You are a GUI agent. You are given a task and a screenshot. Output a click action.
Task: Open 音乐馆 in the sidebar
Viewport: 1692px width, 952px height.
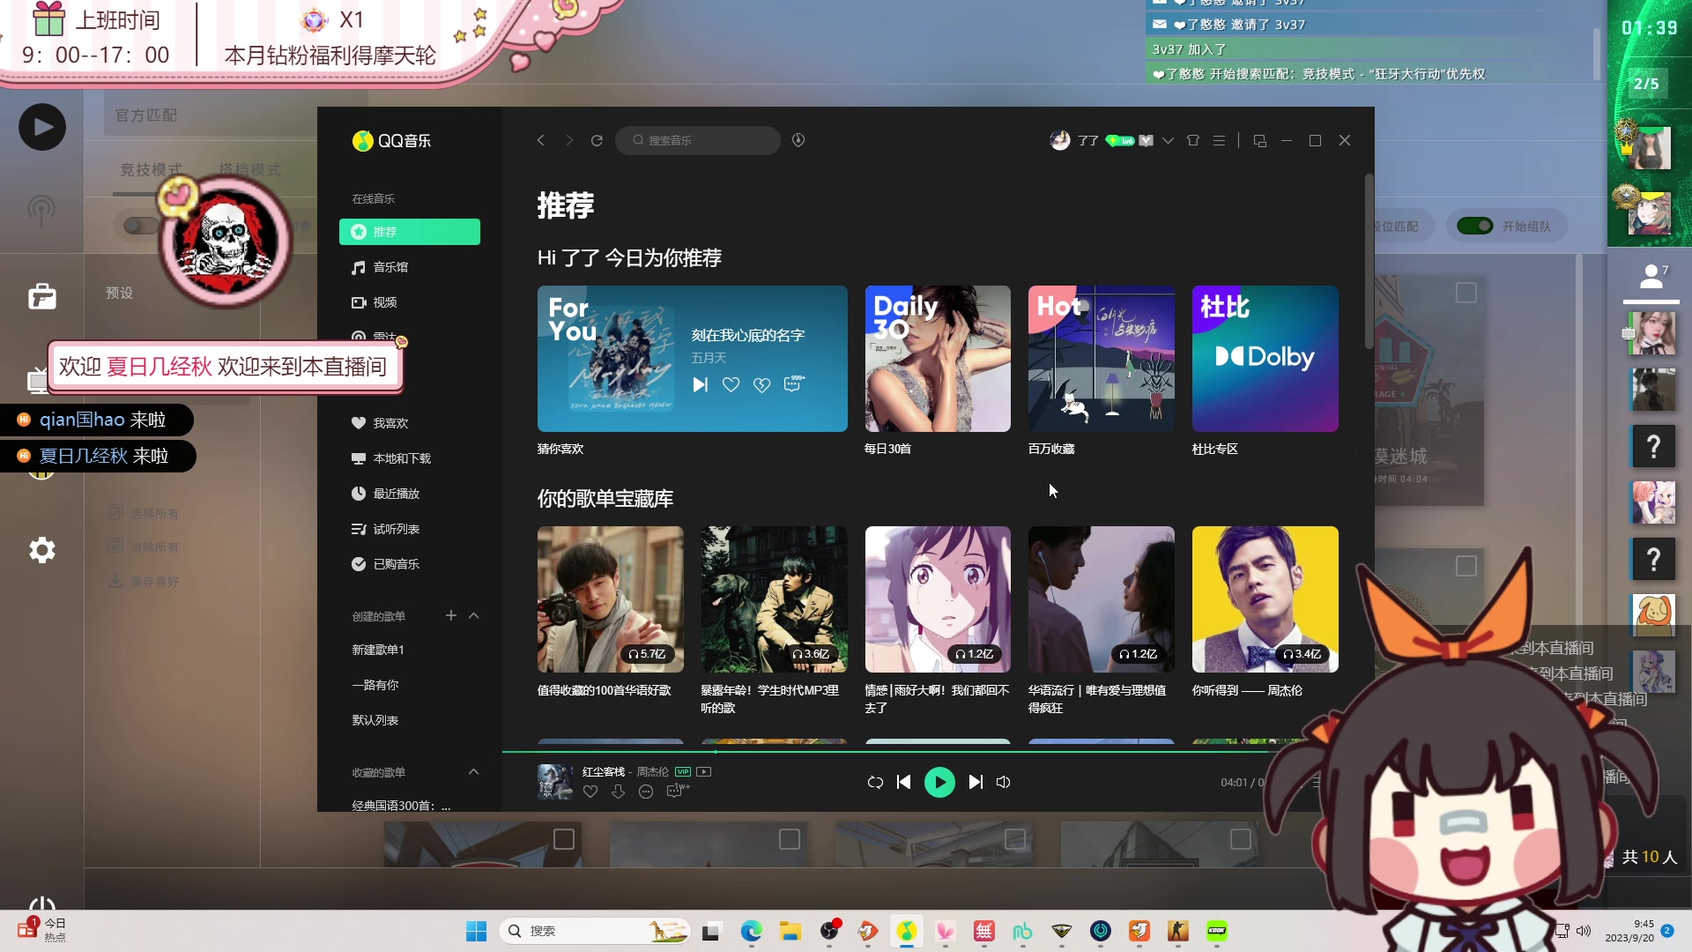coord(410,267)
